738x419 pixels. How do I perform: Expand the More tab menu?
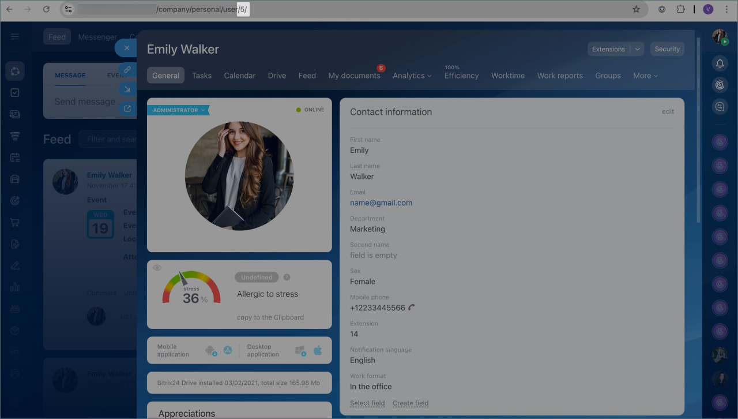point(645,76)
